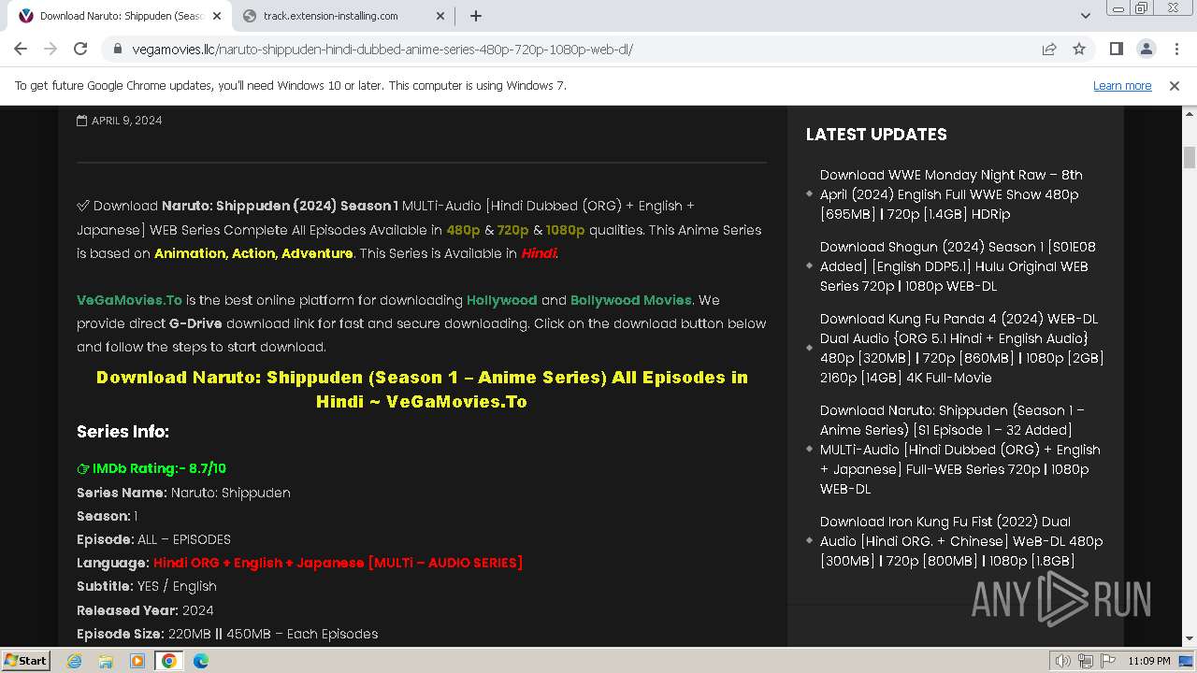Click the Chrome icon in taskbar
The height and width of the screenshot is (673, 1197).
(169, 661)
